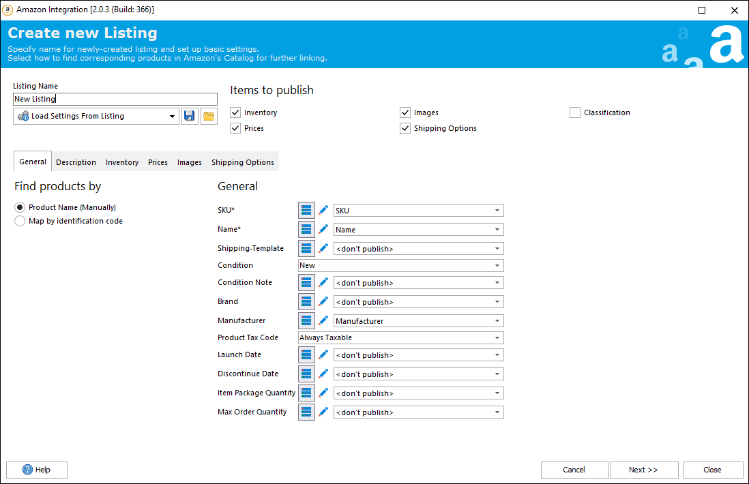Switch to the General tab
Image resolution: width=749 pixels, height=484 pixels.
[x=33, y=162]
